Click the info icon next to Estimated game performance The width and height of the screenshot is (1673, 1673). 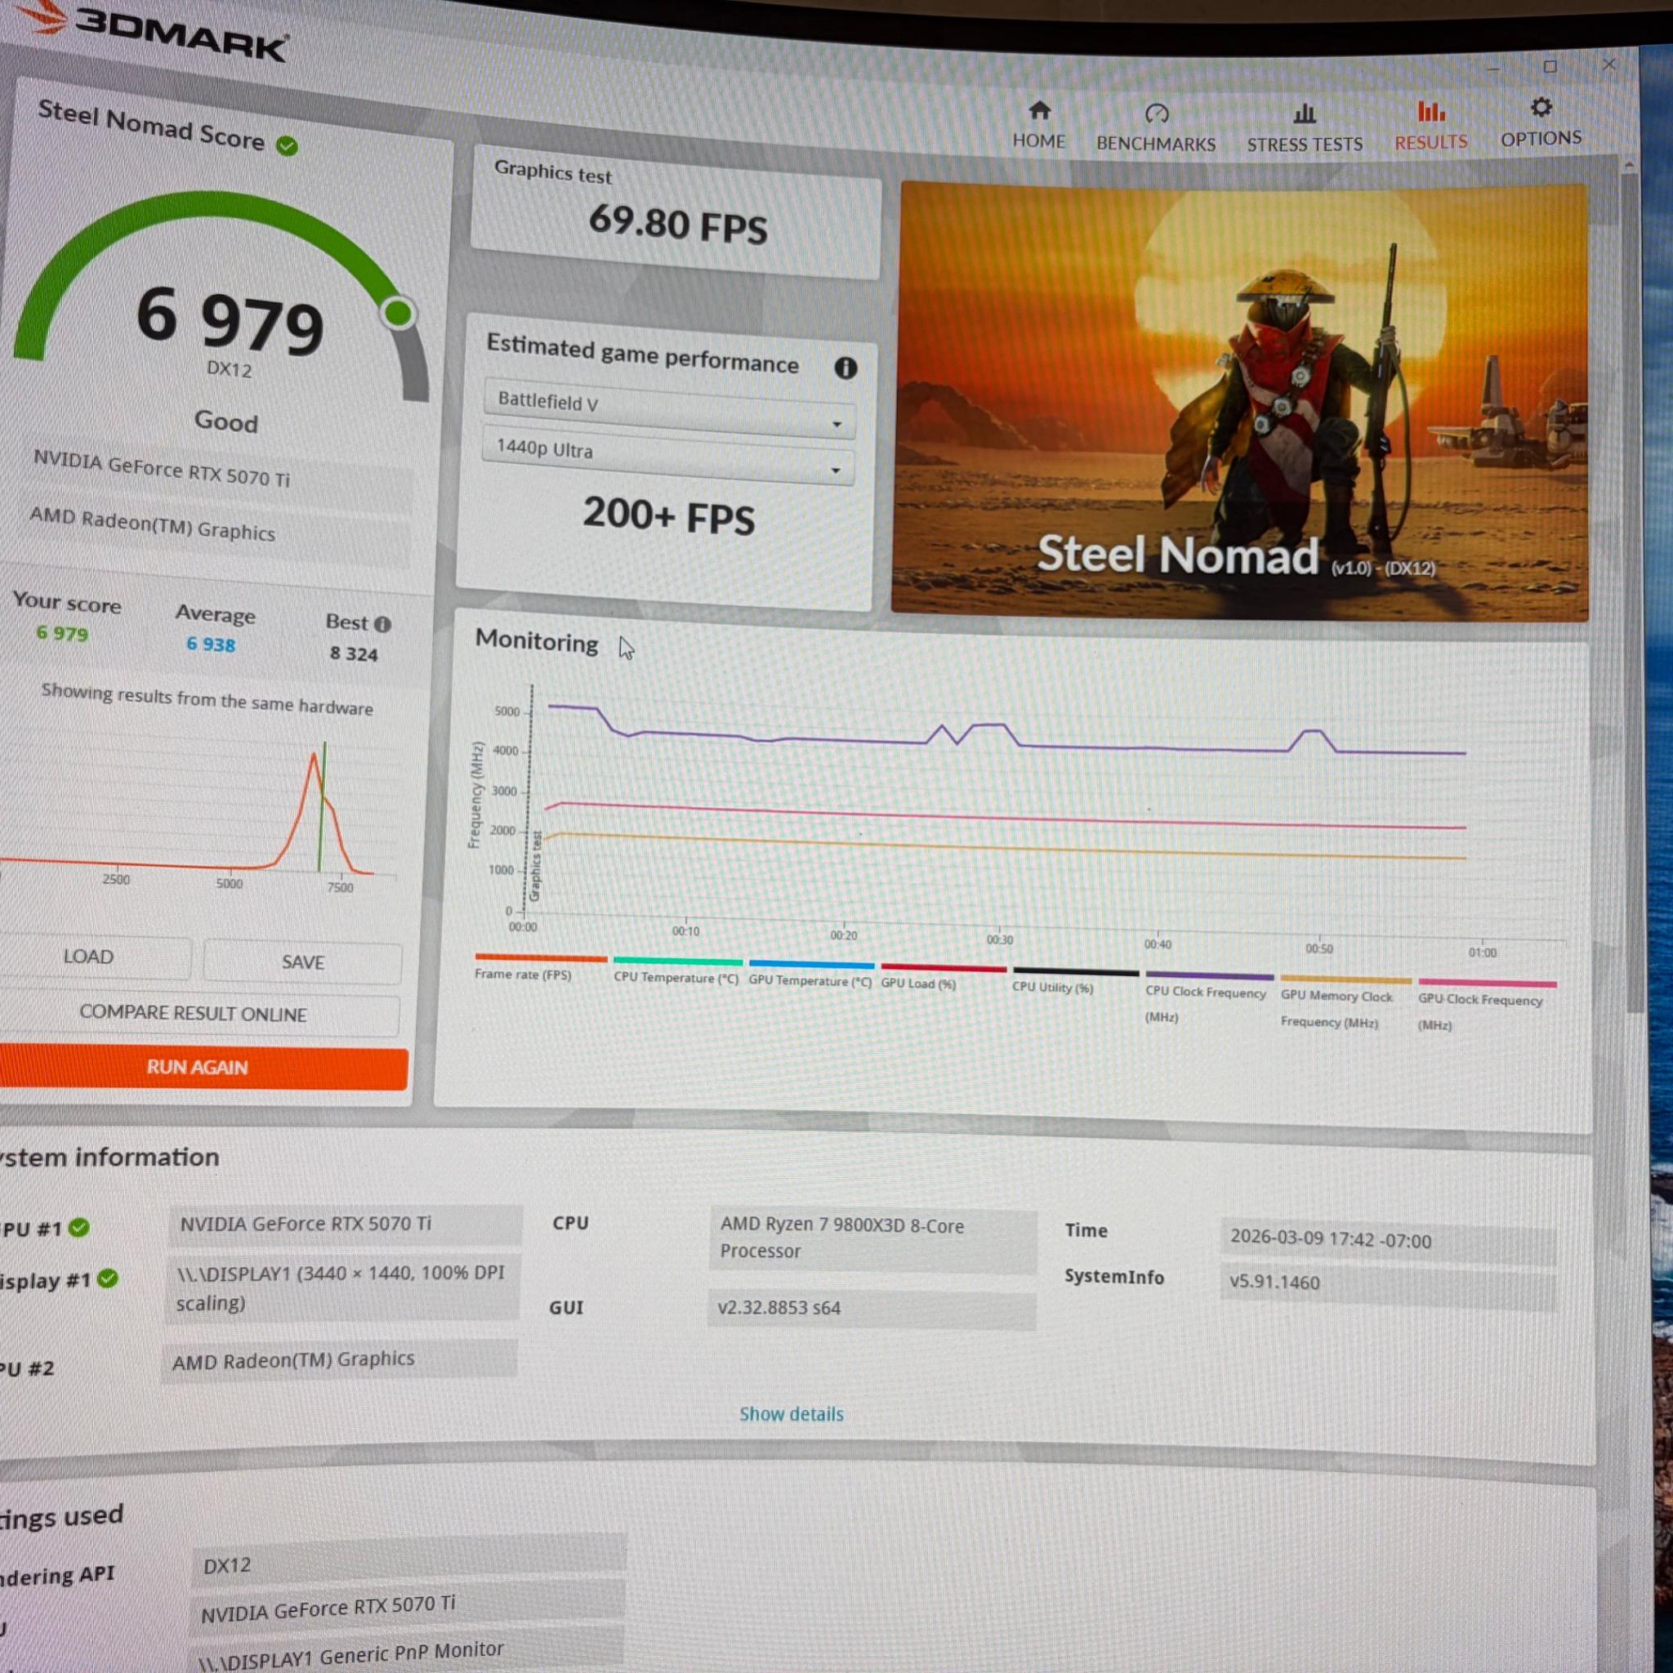(x=845, y=368)
